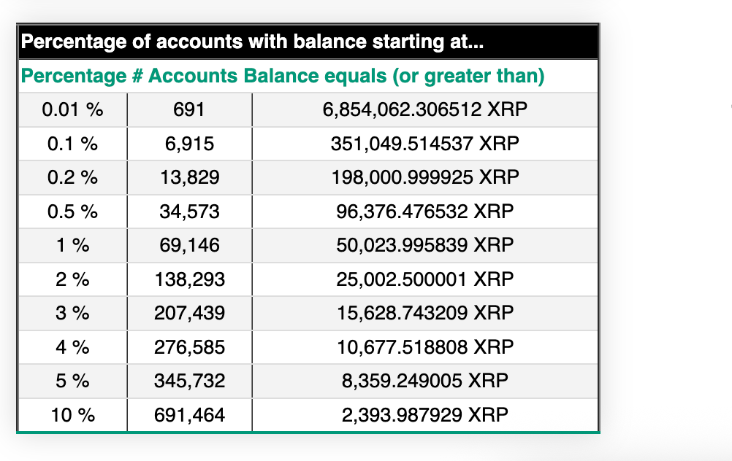Click the 0.1 % percentage cell
The width and height of the screenshot is (732, 461).
coord(72,144)
